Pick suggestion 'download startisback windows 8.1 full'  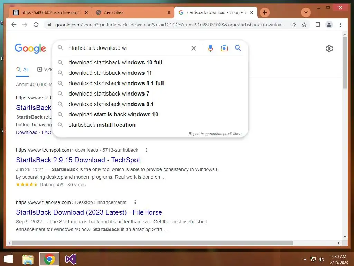tap(150, 83)
